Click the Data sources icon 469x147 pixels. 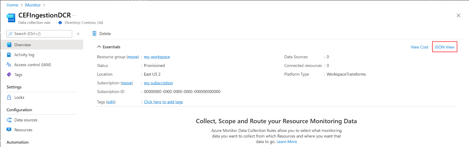click(x=9, y=120)
